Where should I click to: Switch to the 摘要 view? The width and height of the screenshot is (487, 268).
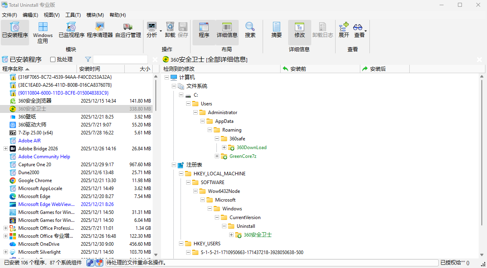coord(277,30)
